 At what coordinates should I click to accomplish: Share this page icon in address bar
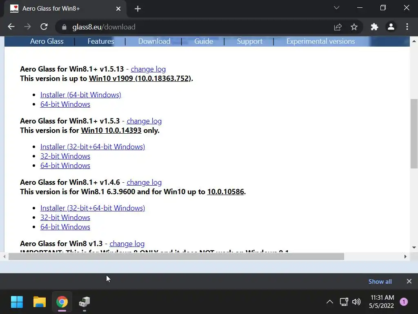click(x=338, y=27)
